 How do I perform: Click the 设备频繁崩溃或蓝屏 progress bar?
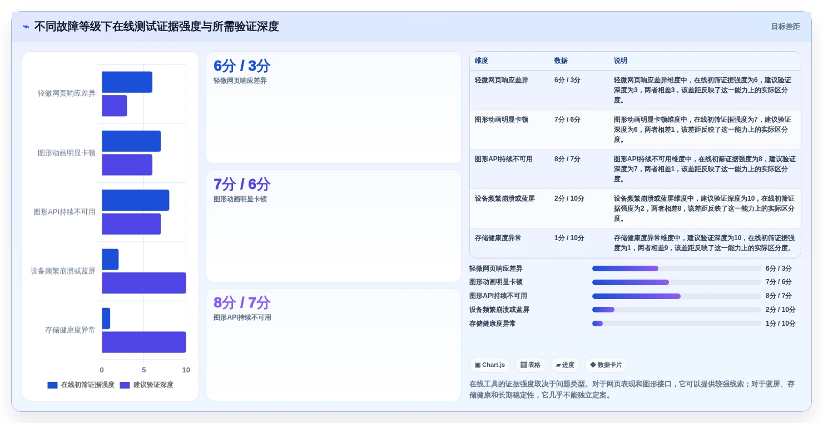[x=677, y=310]
